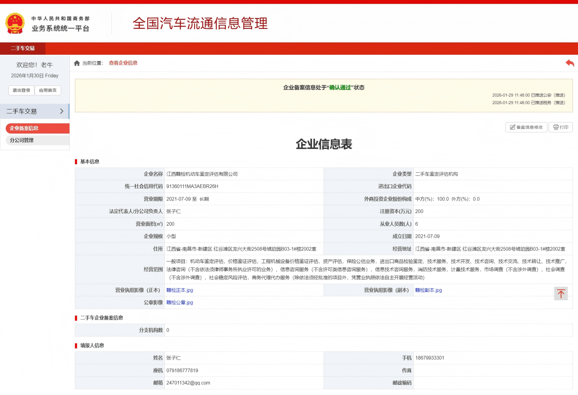Image resolution: width=578 pixels, height=395 pixels.
Task: Click the 备案信息修改 button
Action: [x=526, y=127]
